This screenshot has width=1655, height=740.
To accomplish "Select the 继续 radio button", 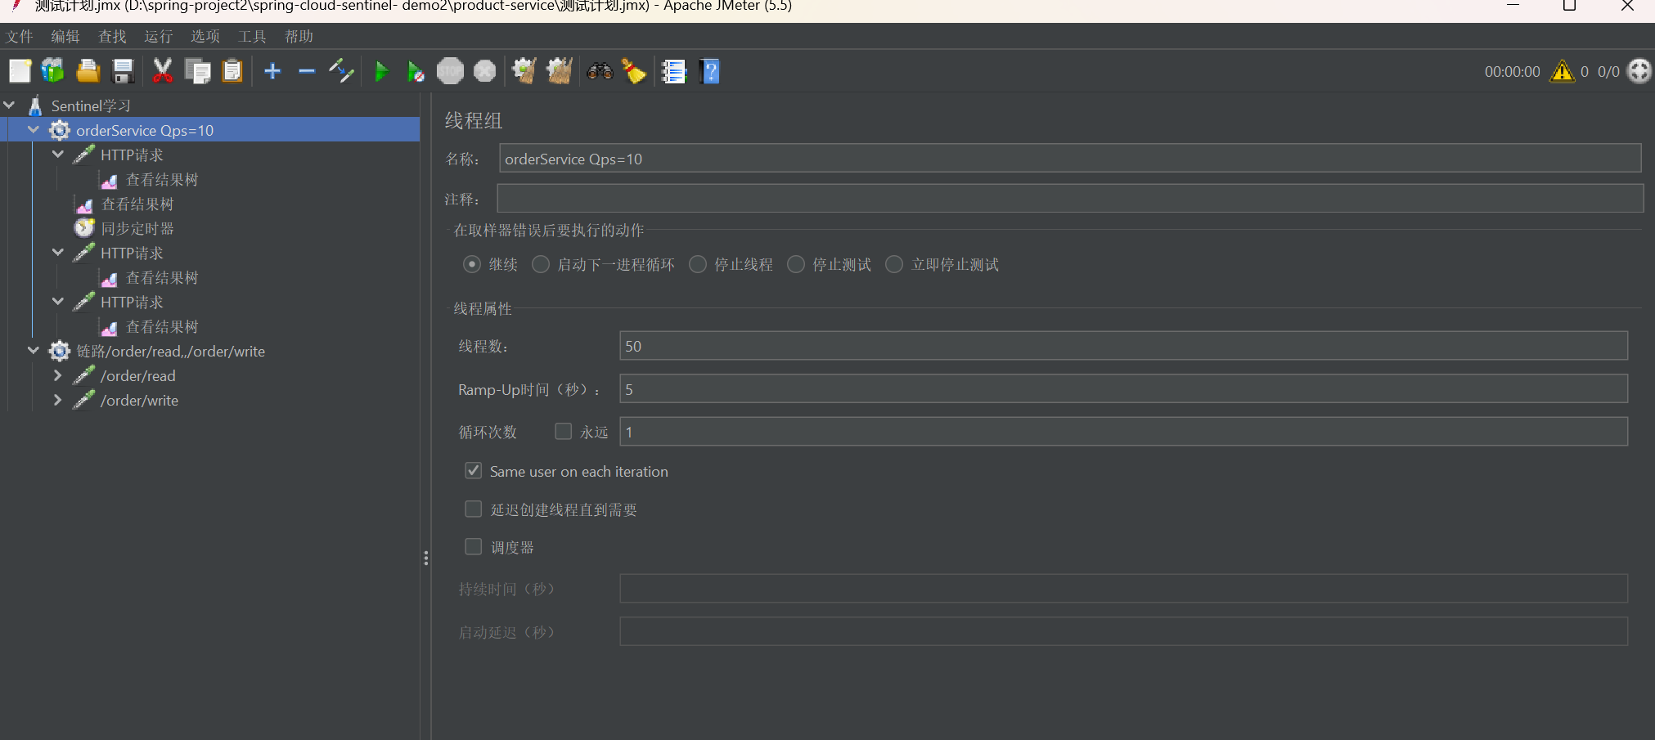I will (x=472, y=264).
